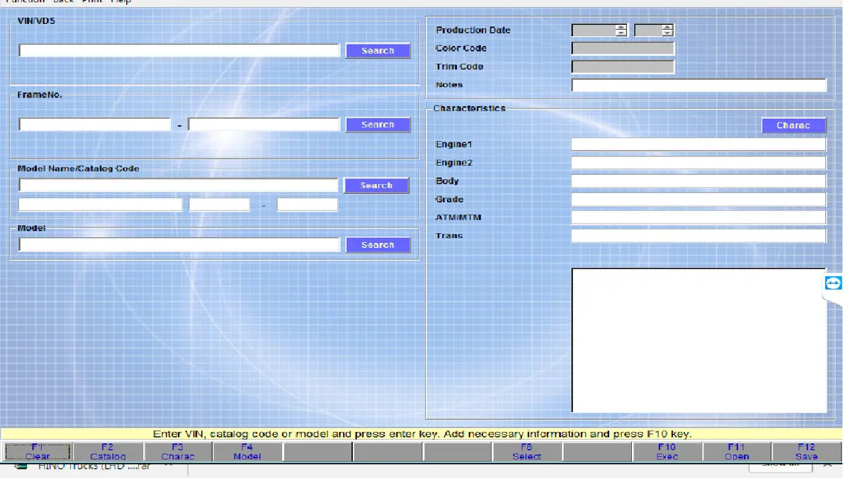Click the Model section Search button
850x478 pixels.
click(378, 245)
